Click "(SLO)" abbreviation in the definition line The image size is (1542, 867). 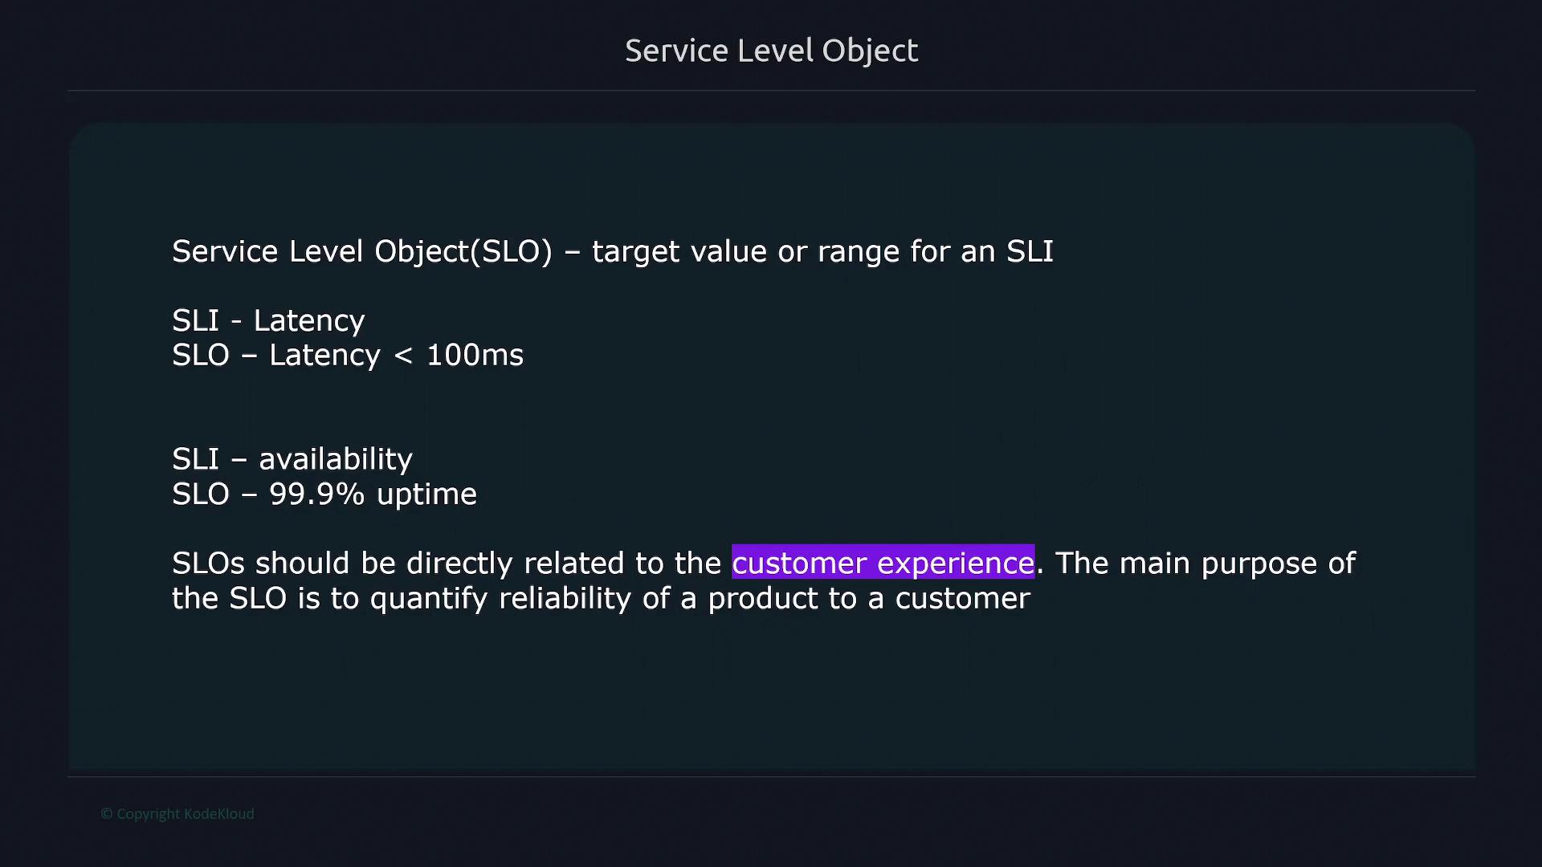[x=512, y=251]
